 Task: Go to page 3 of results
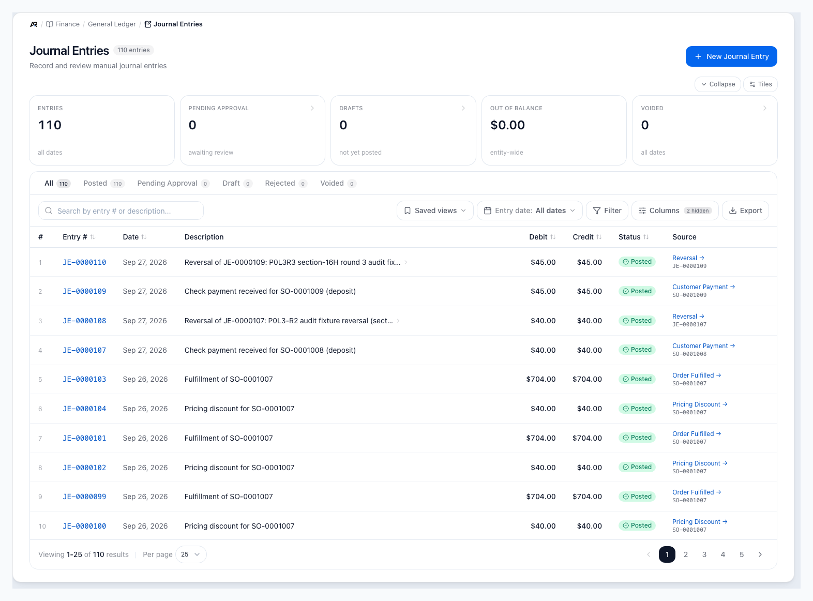click(704, 554)
